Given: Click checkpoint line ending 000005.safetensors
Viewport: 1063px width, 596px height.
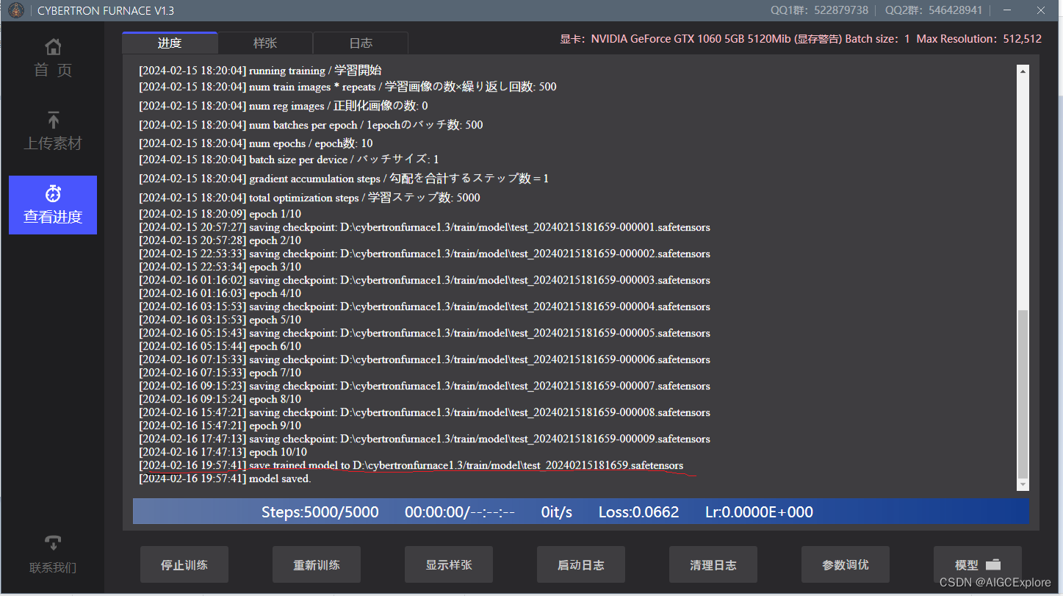Looking at the screenshot, I should [425, 333].
